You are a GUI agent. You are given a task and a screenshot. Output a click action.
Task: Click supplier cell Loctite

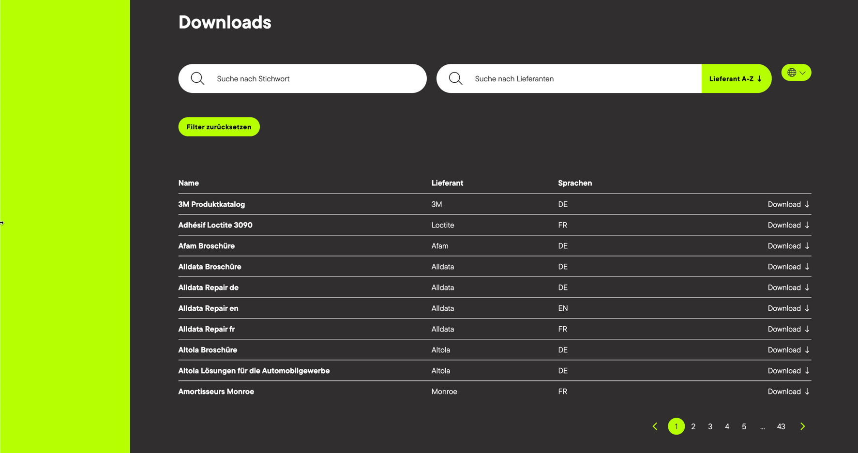443,225
